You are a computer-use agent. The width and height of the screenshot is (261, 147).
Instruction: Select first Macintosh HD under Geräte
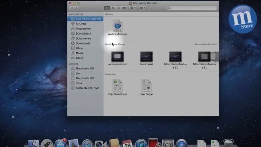pyautogui.click(x=85, y=69)
